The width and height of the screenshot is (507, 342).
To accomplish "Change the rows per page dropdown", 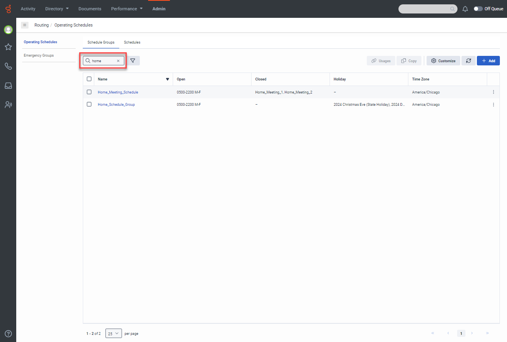I will point(113,334).
